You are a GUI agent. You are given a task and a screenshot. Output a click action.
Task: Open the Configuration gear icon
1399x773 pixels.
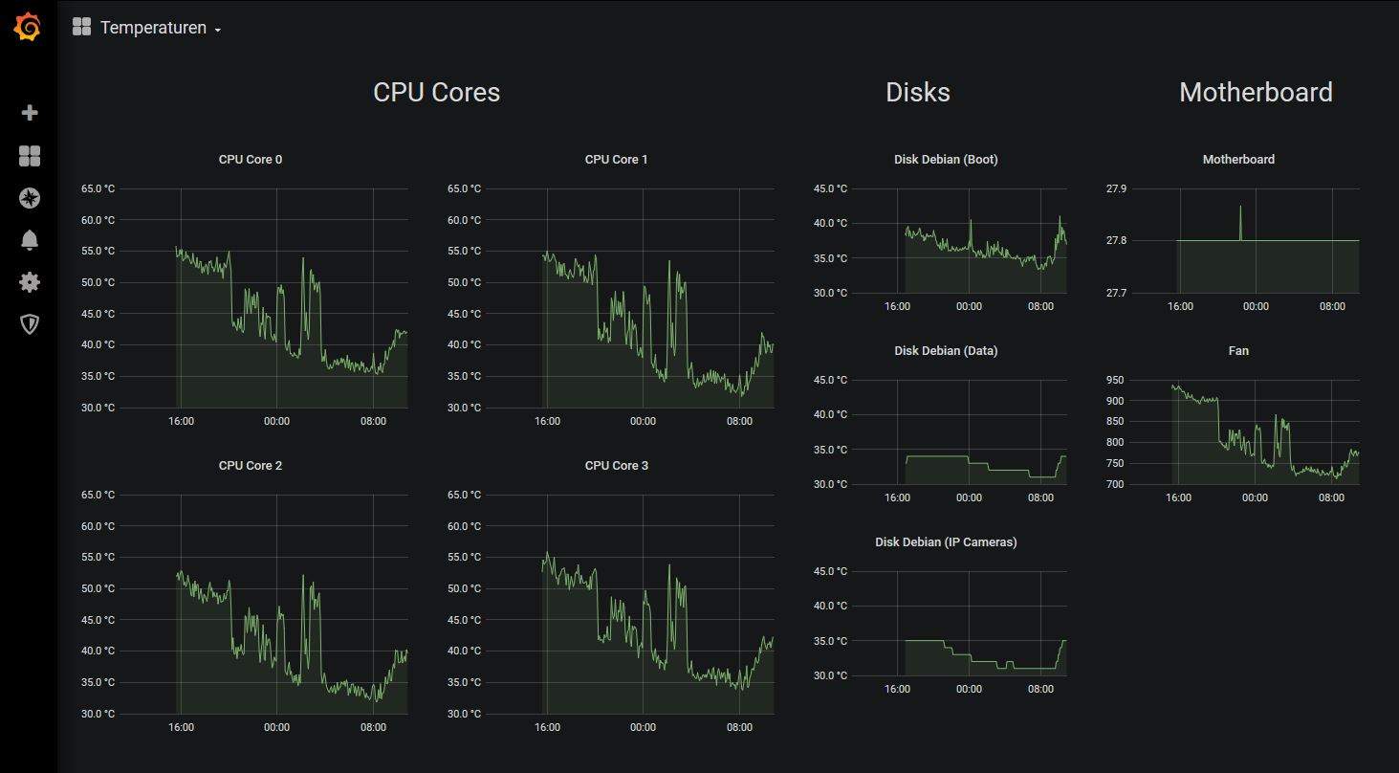tap(30, 282)
